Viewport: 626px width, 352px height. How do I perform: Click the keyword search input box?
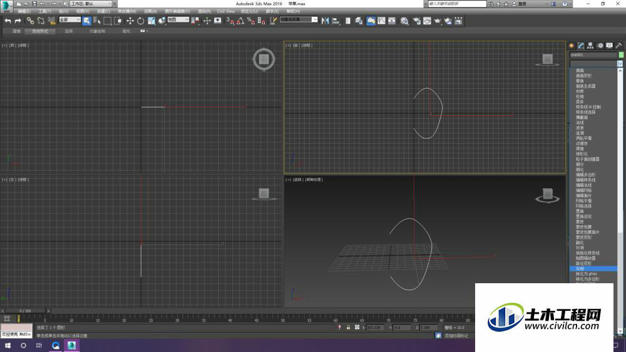pyautogui.click(x=457, y=4)
